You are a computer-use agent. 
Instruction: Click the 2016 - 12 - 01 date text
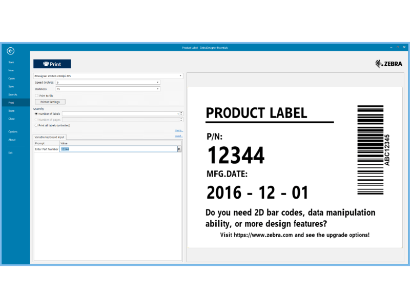(x=257, y=193)
